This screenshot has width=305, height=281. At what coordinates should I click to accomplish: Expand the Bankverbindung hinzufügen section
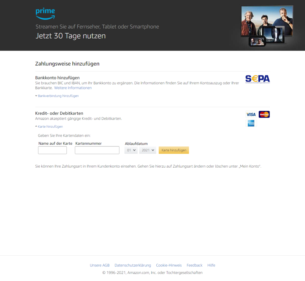58,96
